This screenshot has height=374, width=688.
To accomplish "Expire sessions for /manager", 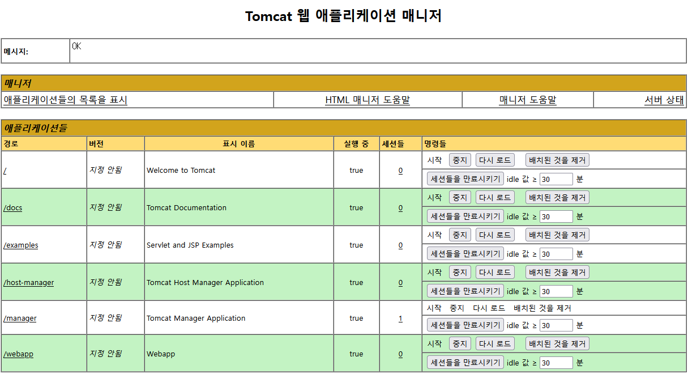I will point(465,325).
